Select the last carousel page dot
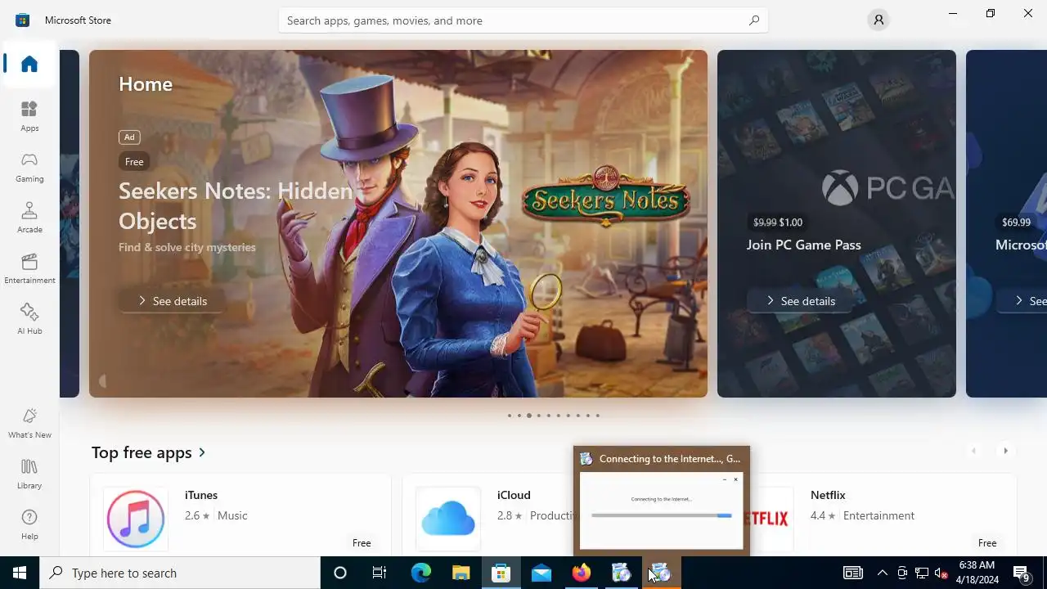This screenshot has width=1047, height=589. pyautogui.click(x=598, y=416)
